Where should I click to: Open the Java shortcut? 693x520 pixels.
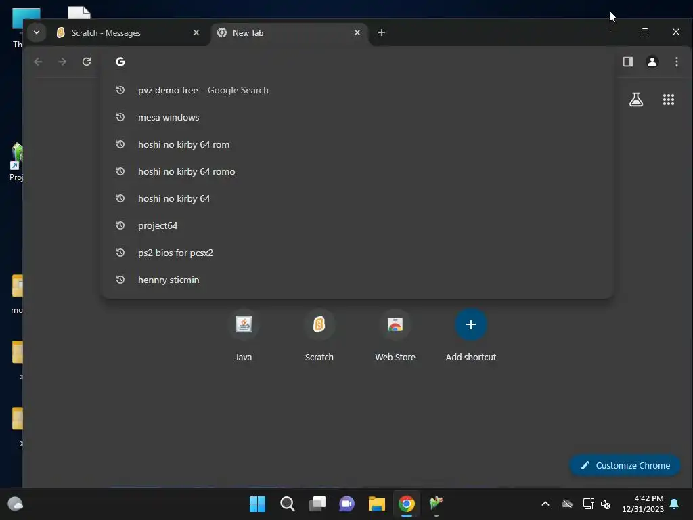tap(244, 336)
